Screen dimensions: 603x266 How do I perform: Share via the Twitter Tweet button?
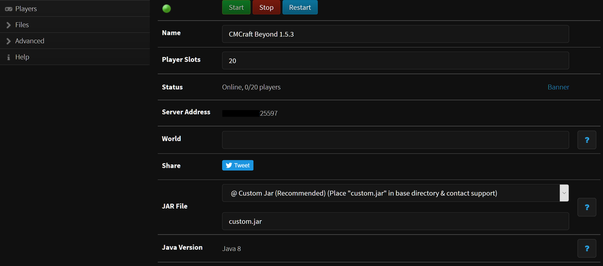coord(238,165)
